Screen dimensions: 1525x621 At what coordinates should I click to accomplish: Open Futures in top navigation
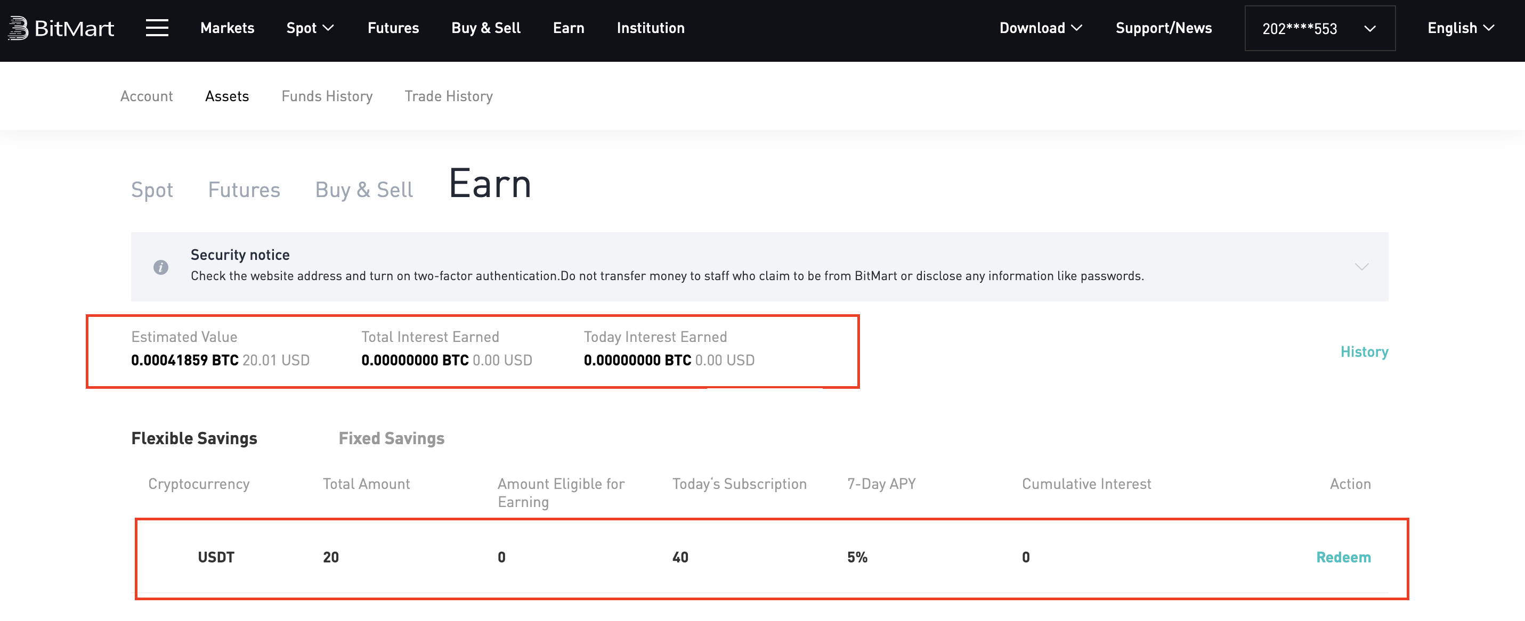tap(393, 28)
